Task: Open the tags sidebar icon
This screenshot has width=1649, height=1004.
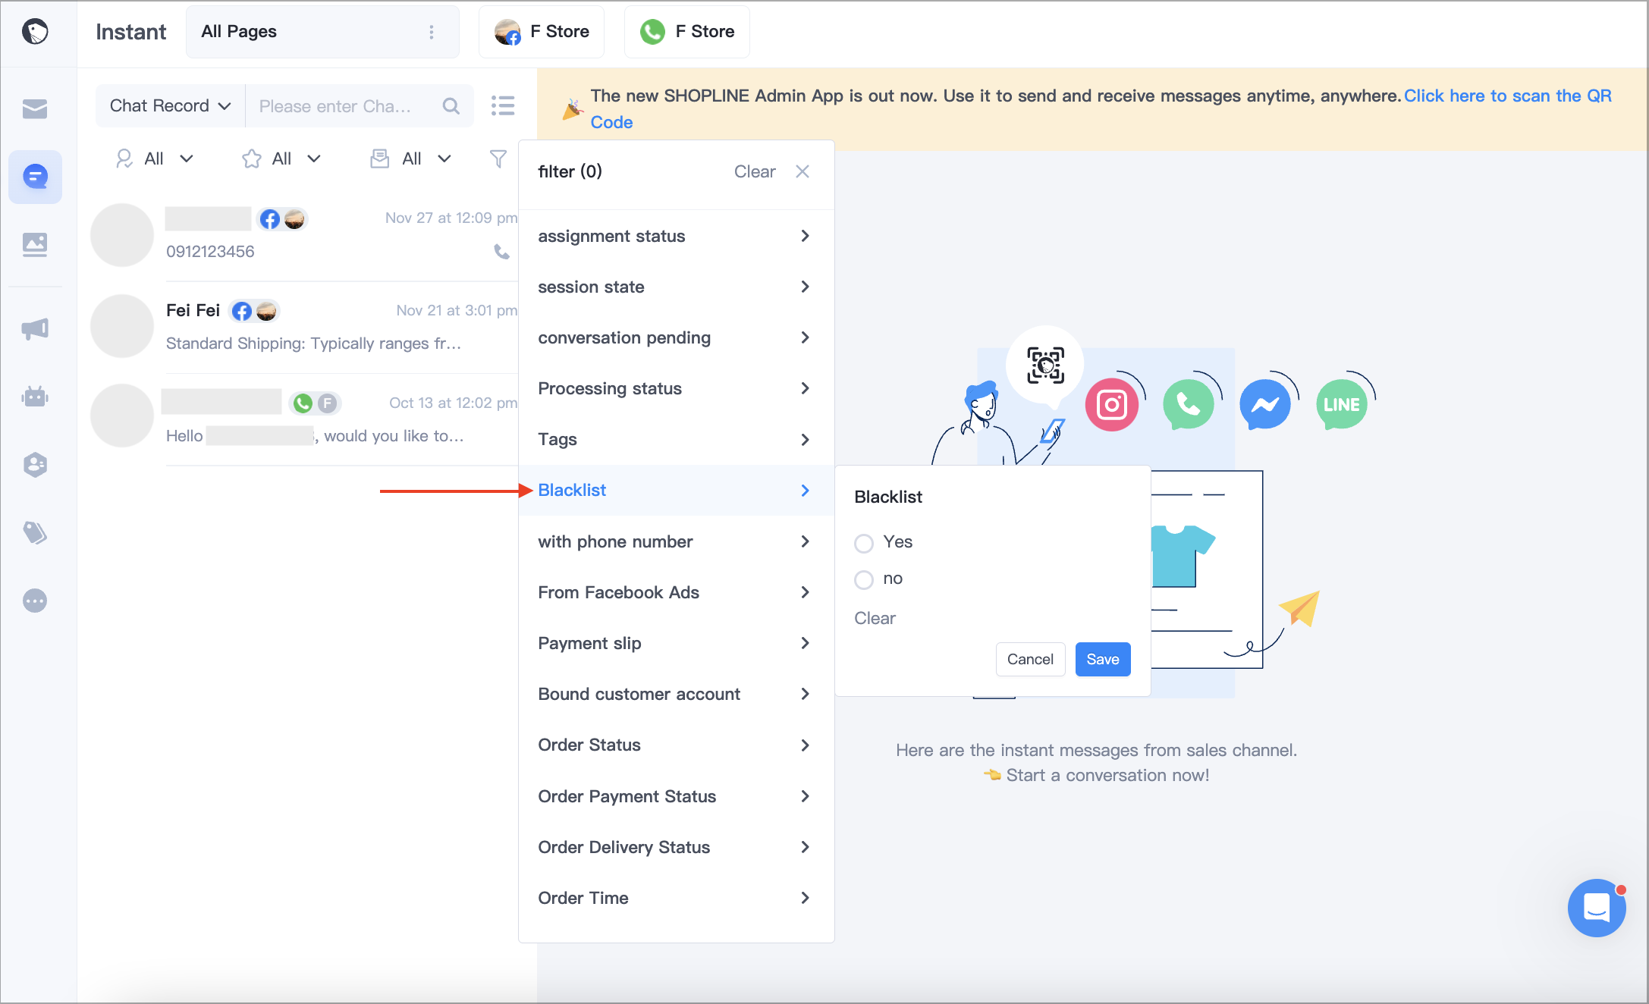Action: [35, 533]
